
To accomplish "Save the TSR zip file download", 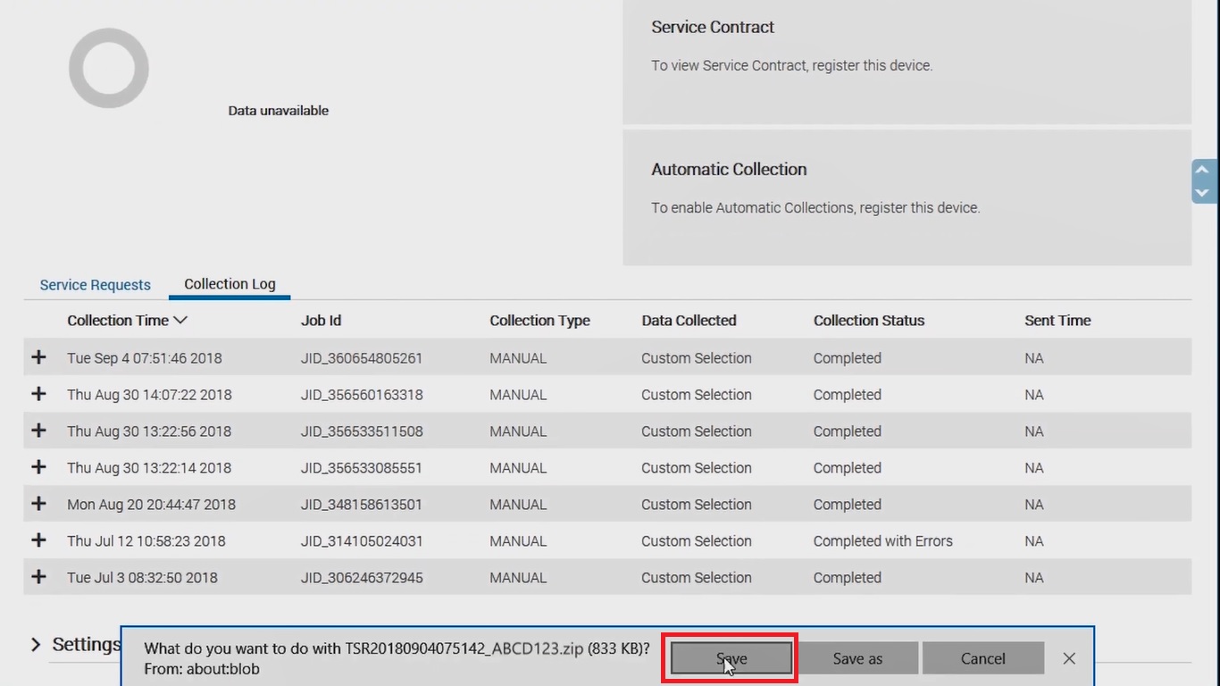I will click(x=730, y=657).
